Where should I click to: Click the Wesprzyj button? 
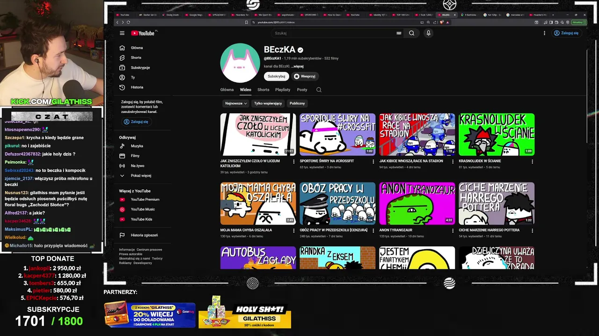pos(305,76)
